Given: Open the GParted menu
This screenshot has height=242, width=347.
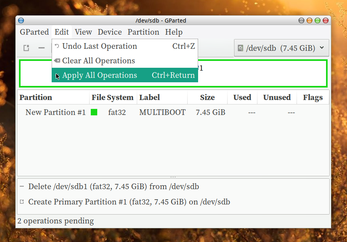Looking at the screenshot, I should coord(34,32).
